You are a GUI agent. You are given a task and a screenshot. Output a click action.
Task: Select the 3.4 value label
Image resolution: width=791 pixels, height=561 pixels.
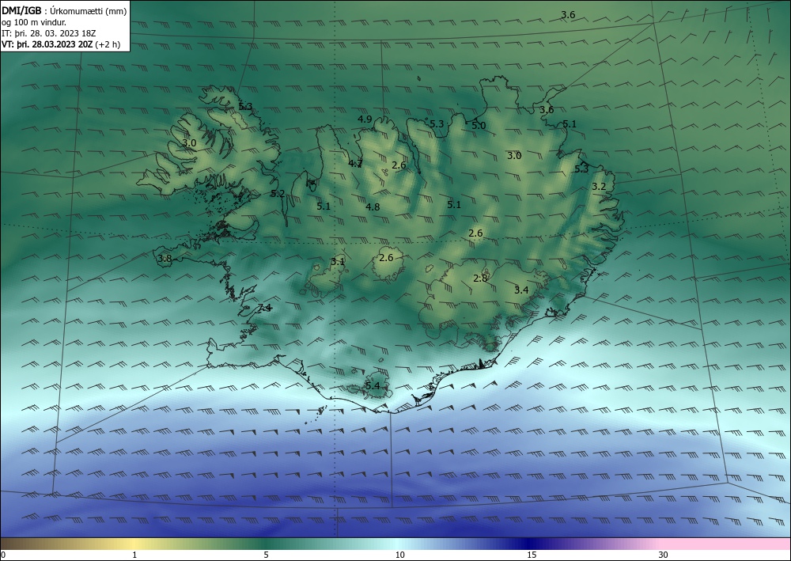tap(521, 290)
